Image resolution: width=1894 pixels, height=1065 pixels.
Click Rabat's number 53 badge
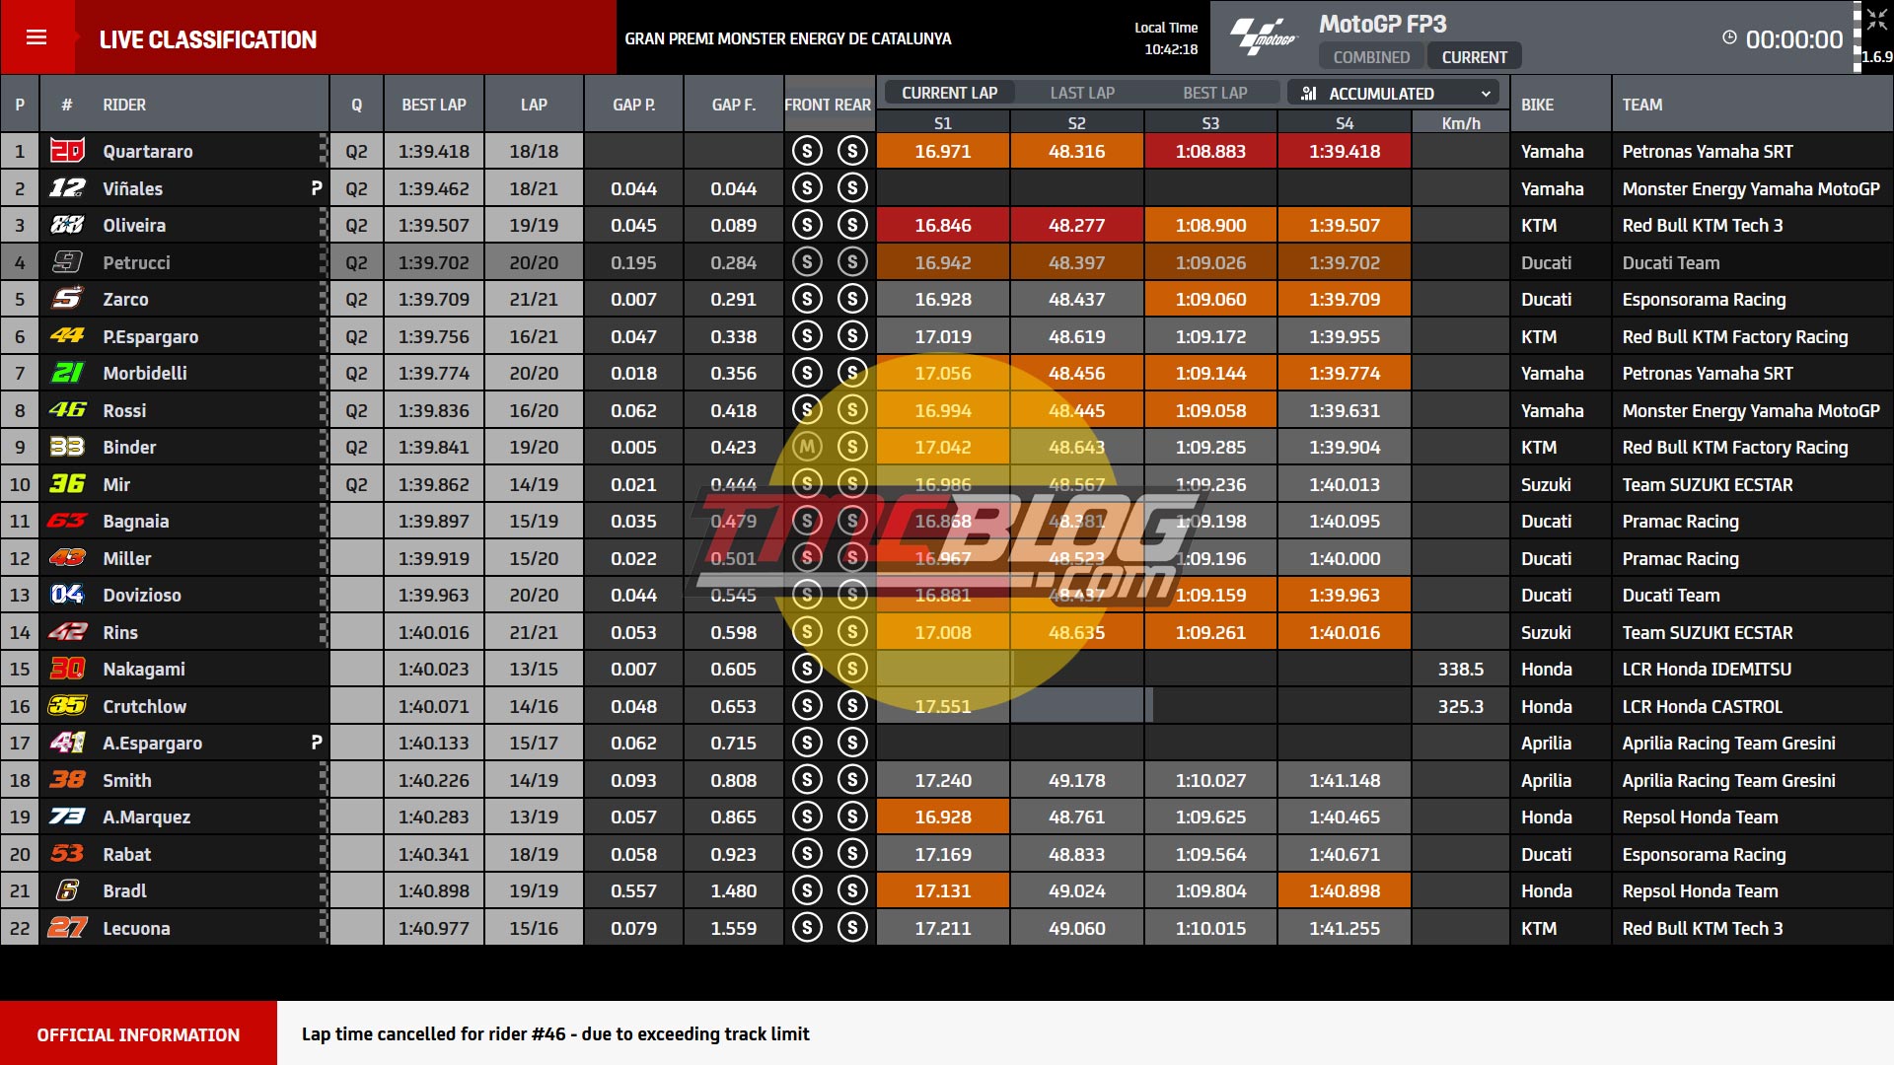67,854
